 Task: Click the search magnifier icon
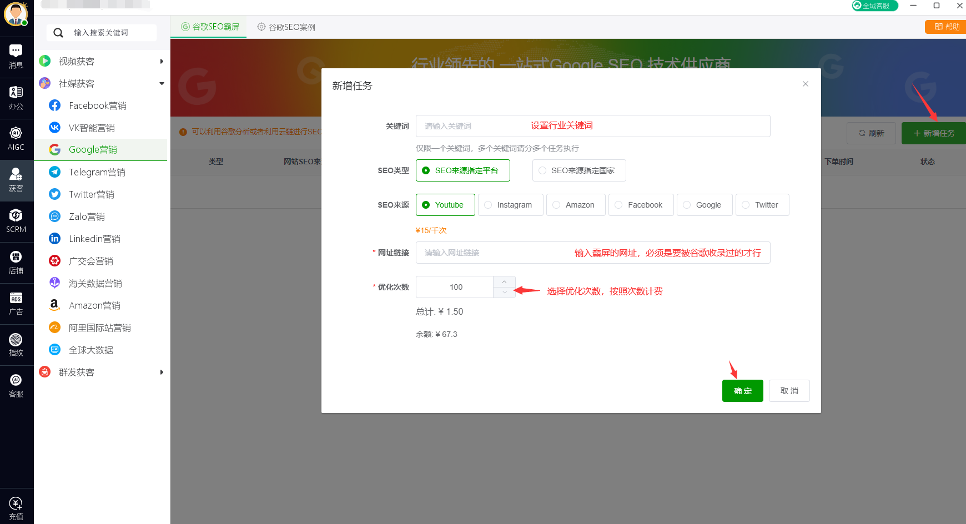tap(58, 33)
